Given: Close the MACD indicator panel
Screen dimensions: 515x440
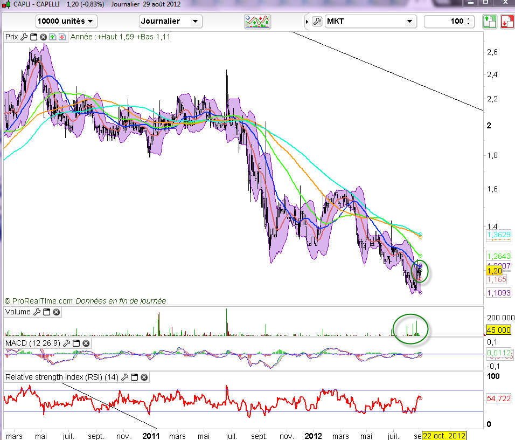Looking at the screenshot, I should coord(86,343).
